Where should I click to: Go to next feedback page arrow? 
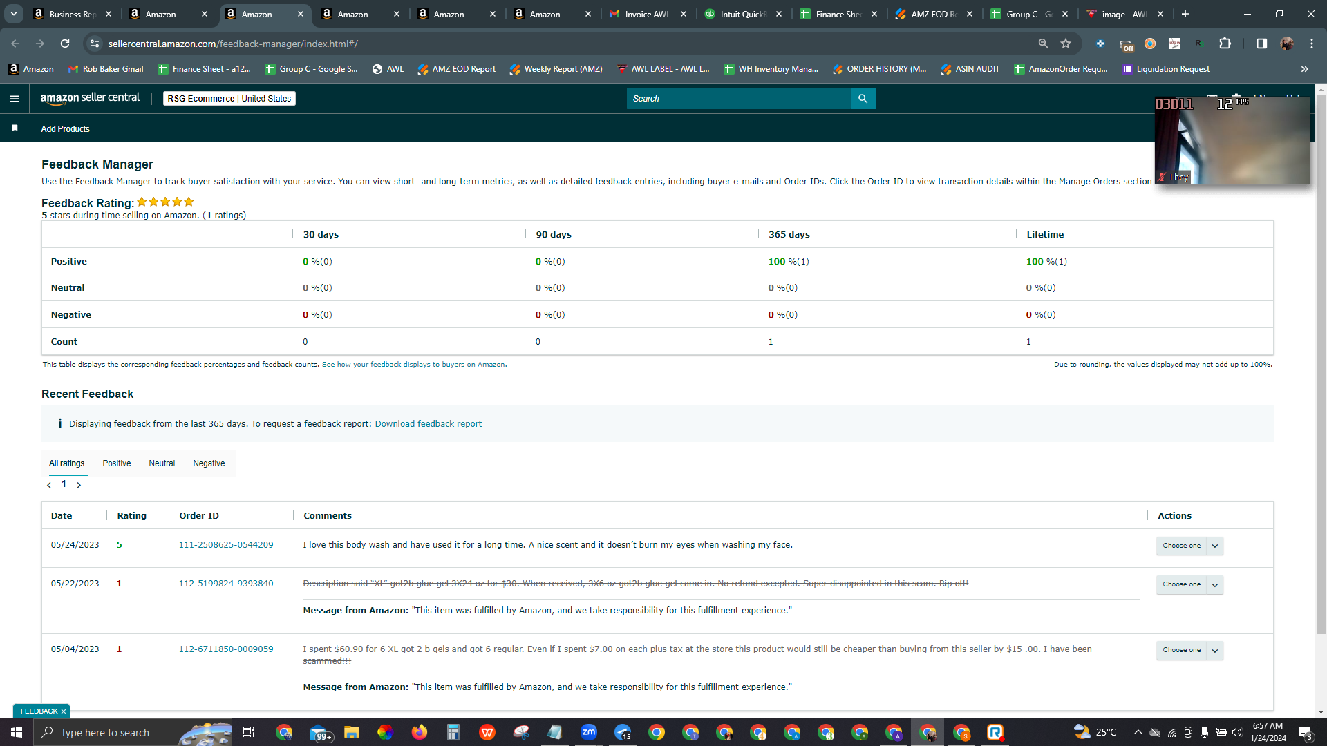(79, 485)
